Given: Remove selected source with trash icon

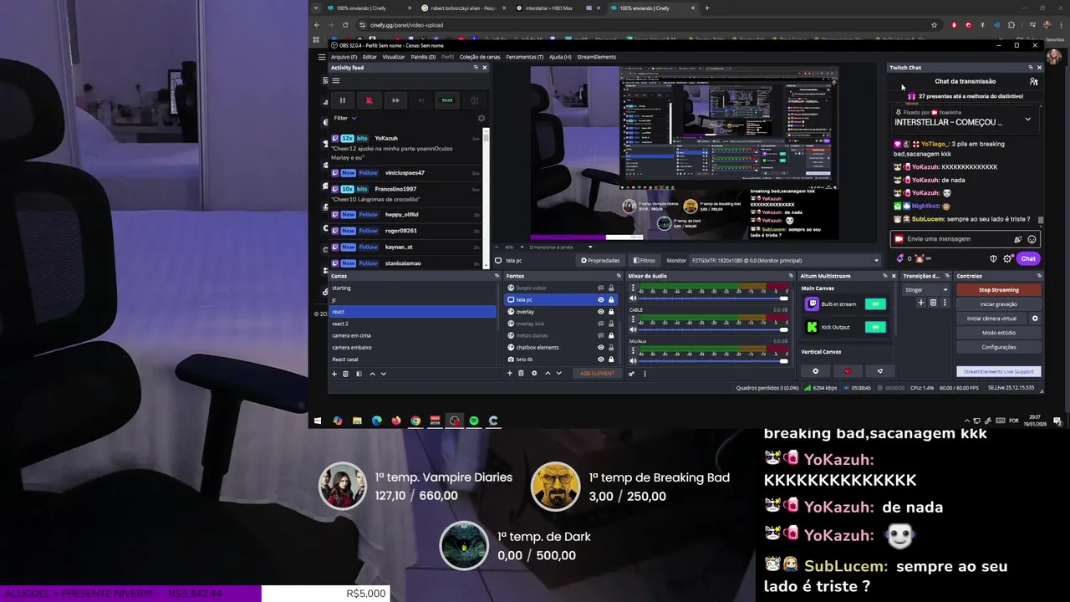Looking at the screenshot, I should pyautogui.click(x=521, y=374).
